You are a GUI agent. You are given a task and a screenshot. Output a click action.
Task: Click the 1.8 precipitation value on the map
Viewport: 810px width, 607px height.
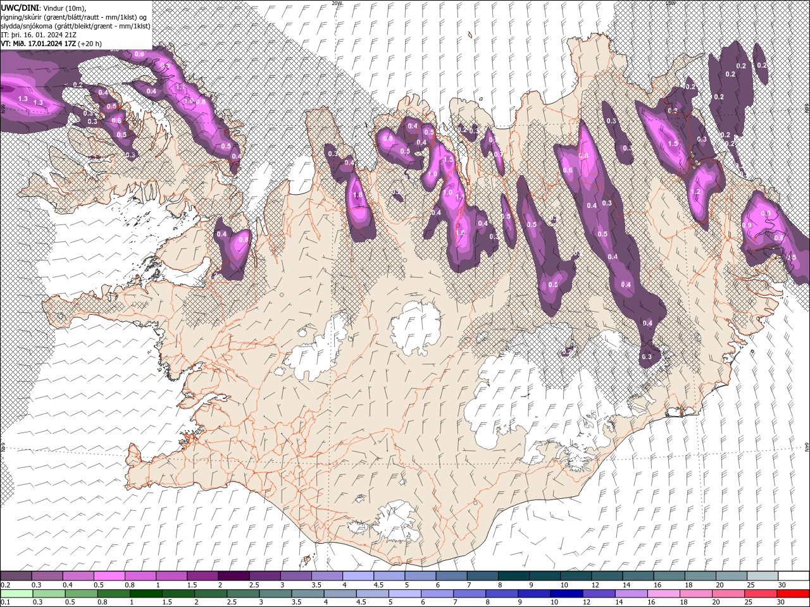click(x=358, y=195)
